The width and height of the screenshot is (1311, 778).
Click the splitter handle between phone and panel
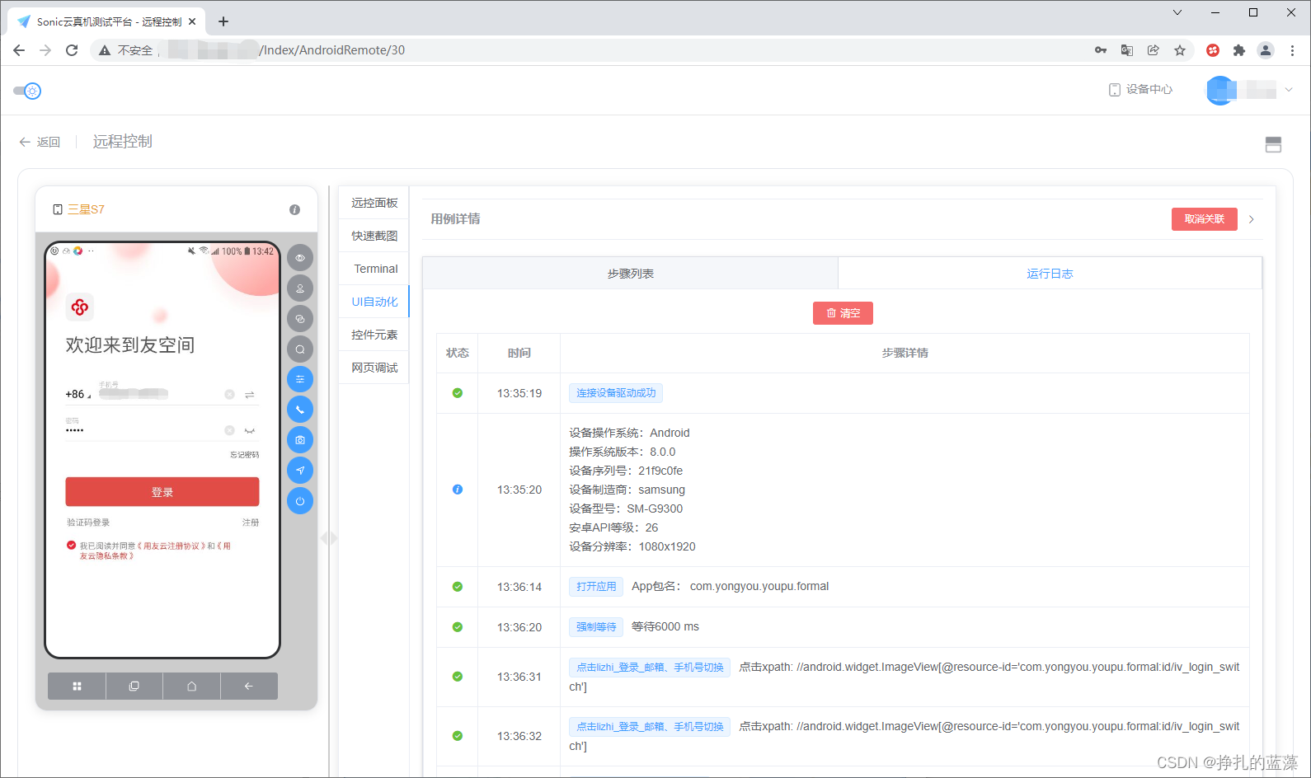329,538
